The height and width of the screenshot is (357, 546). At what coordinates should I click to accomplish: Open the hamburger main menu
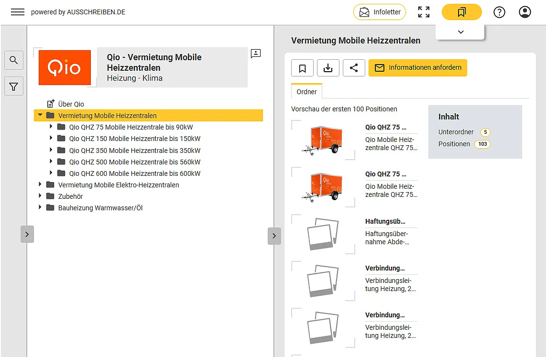pos(17,12)
